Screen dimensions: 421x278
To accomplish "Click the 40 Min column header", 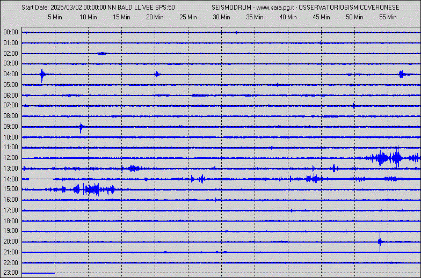I will click(288, 17).
